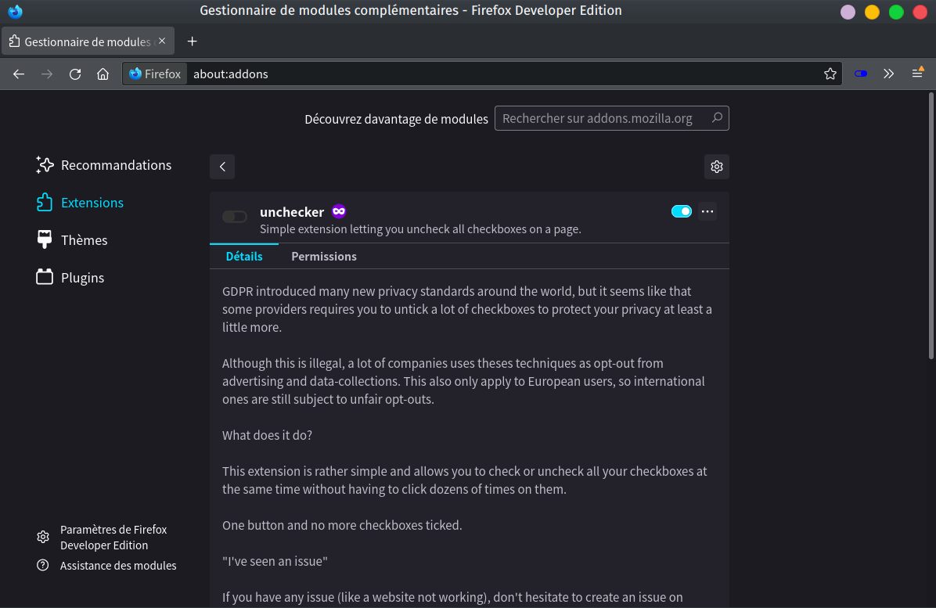Open the Assistance des modules link
This screenshot has width=936, height=608.
(107, 565)
